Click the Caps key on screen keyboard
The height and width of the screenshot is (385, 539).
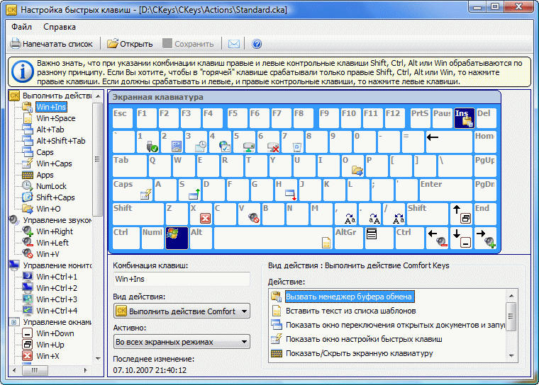coord(133,190)
